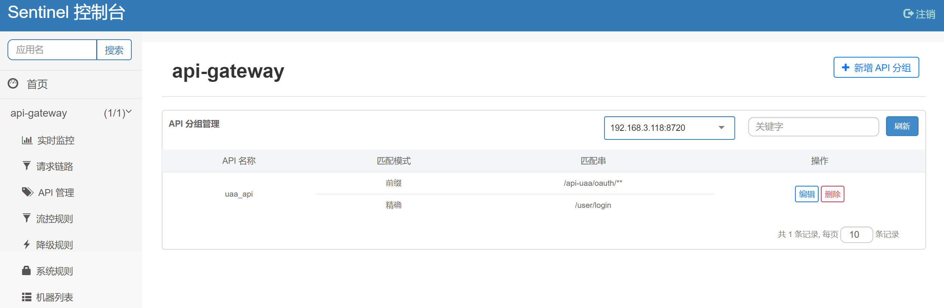944x308 pixels.
Task: Collapse the api-gateway sidebar group
Action: pyautogui.click(x=71, y=113)
